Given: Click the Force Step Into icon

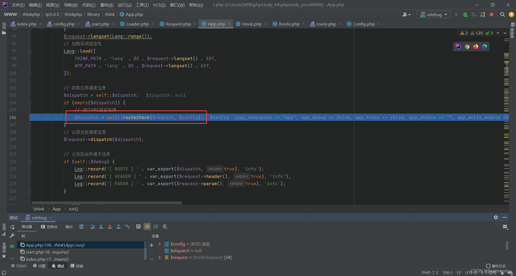Looking at the screenshot, I should tap(110, 227).
